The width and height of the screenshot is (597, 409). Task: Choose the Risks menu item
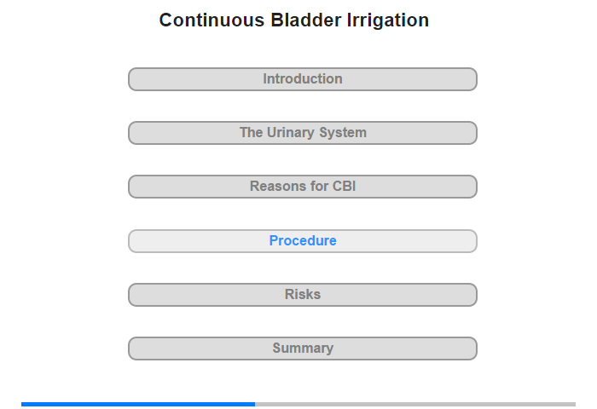pos(302,294)
